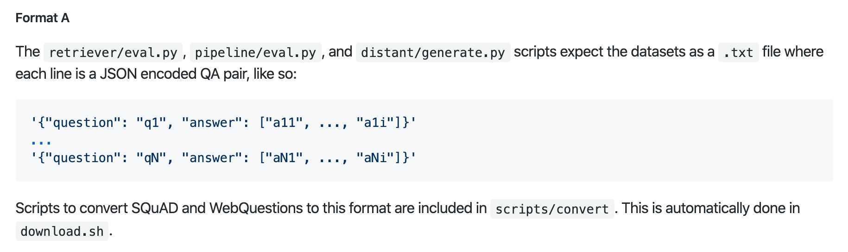Click the ellipsis line in code block

click(x=41, y=140)
